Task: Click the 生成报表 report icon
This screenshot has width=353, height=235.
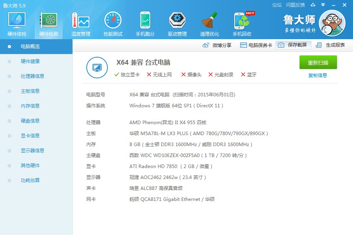Action: [318, 45]
